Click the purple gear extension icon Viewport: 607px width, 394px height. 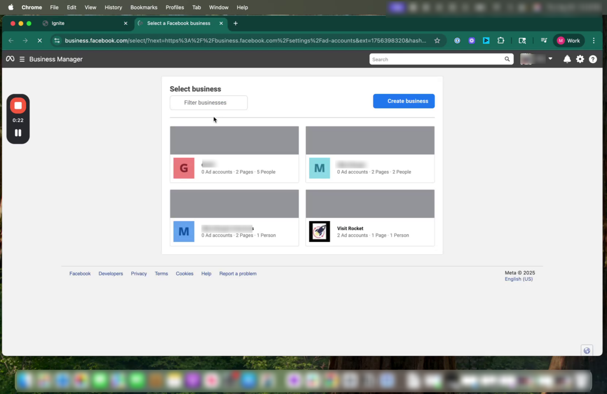472,41
